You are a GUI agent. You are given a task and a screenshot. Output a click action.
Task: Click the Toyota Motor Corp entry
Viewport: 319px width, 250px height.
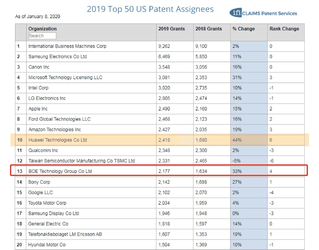[47, 203]
